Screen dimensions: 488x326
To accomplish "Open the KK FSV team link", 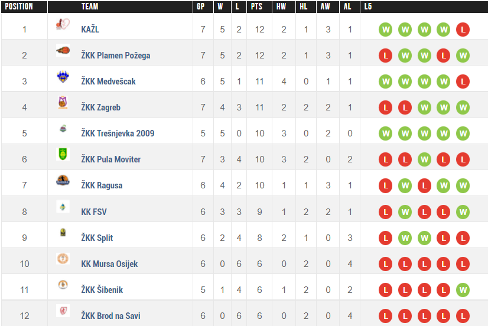I will tap(94, 211).
